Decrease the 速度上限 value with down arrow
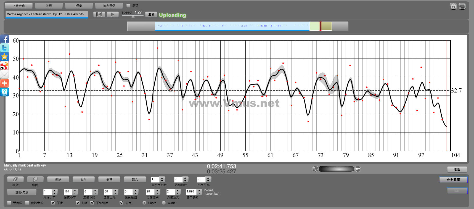 click(x=115, y=193)
